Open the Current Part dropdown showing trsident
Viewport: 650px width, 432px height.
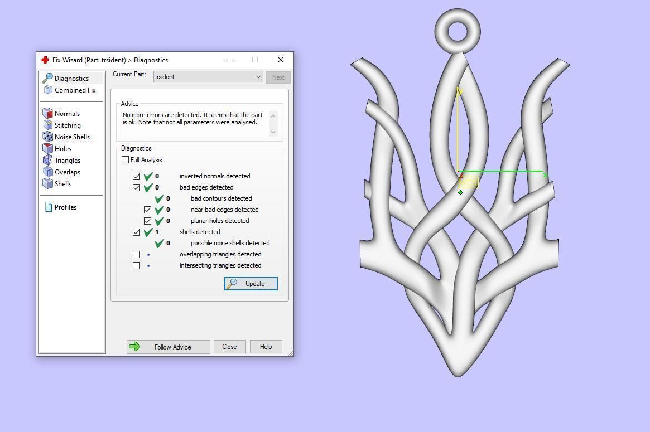[208, 76]
